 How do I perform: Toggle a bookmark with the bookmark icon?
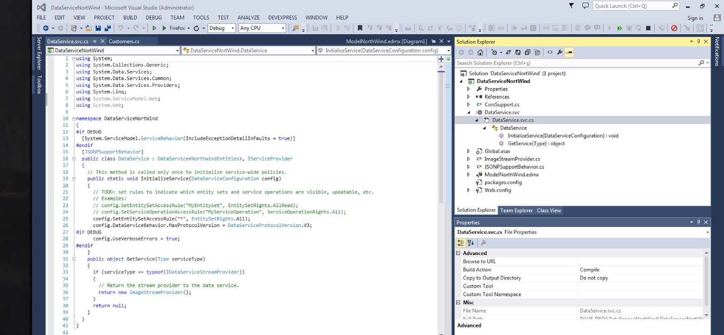[360, 28]
